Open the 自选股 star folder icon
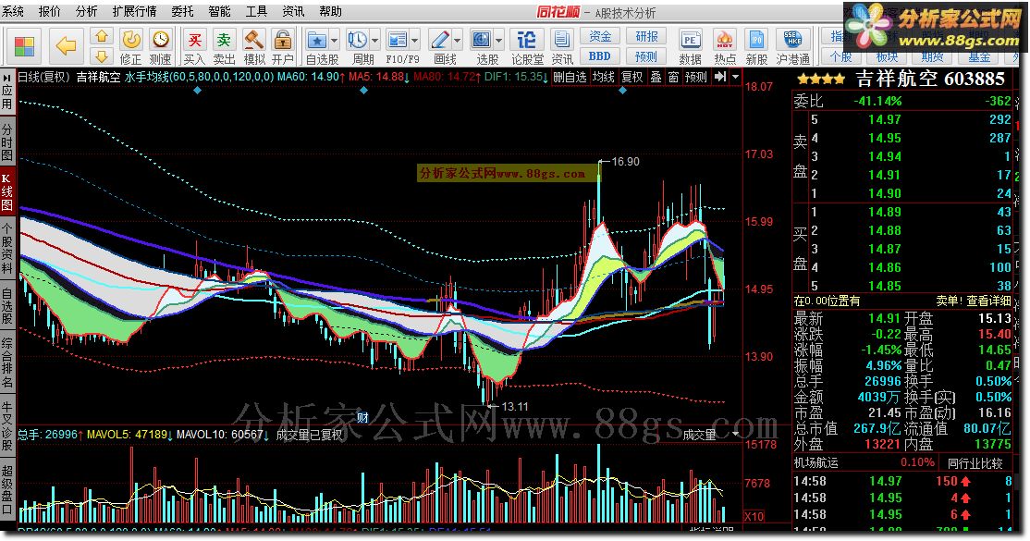Viewport: 1030px width, 541px height. [317, 40]
